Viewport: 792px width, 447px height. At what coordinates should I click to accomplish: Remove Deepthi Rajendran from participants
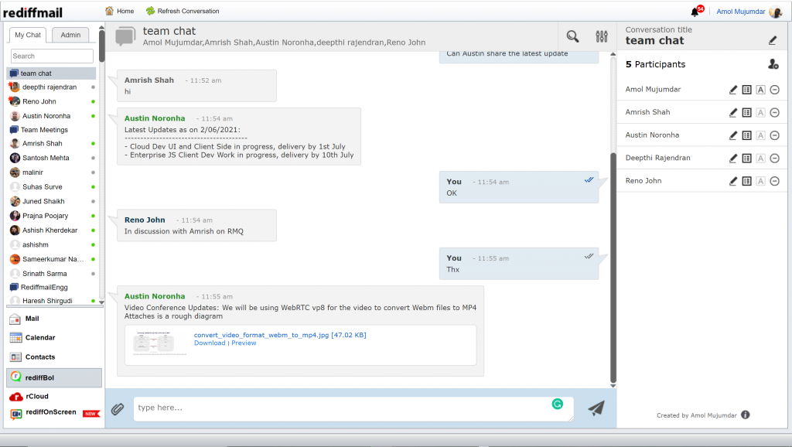tap(774, 158)
